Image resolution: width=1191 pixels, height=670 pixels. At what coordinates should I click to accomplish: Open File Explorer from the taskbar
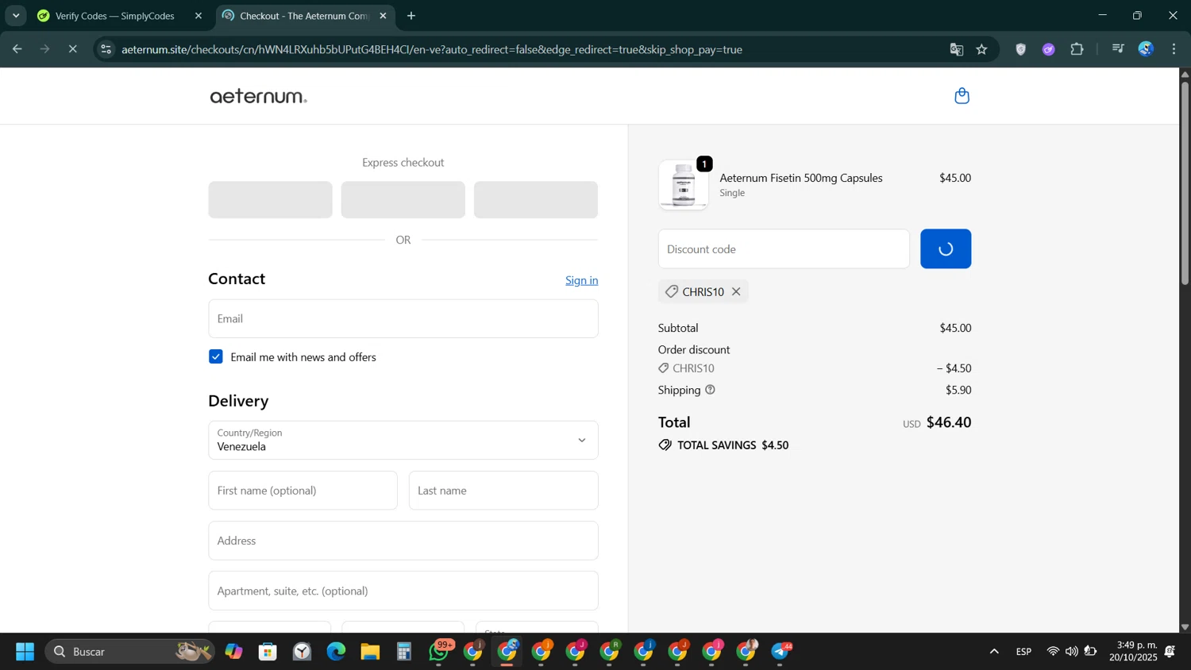pos(370,652)
